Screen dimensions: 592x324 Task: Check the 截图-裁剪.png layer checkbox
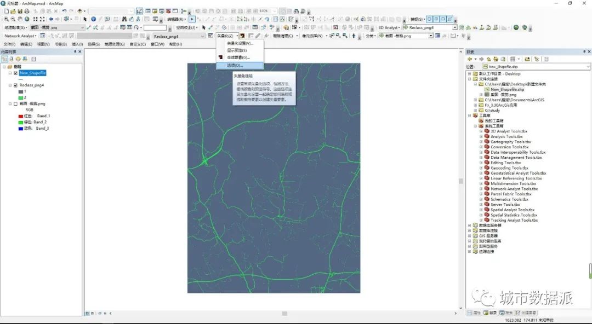tap(15, 104)
